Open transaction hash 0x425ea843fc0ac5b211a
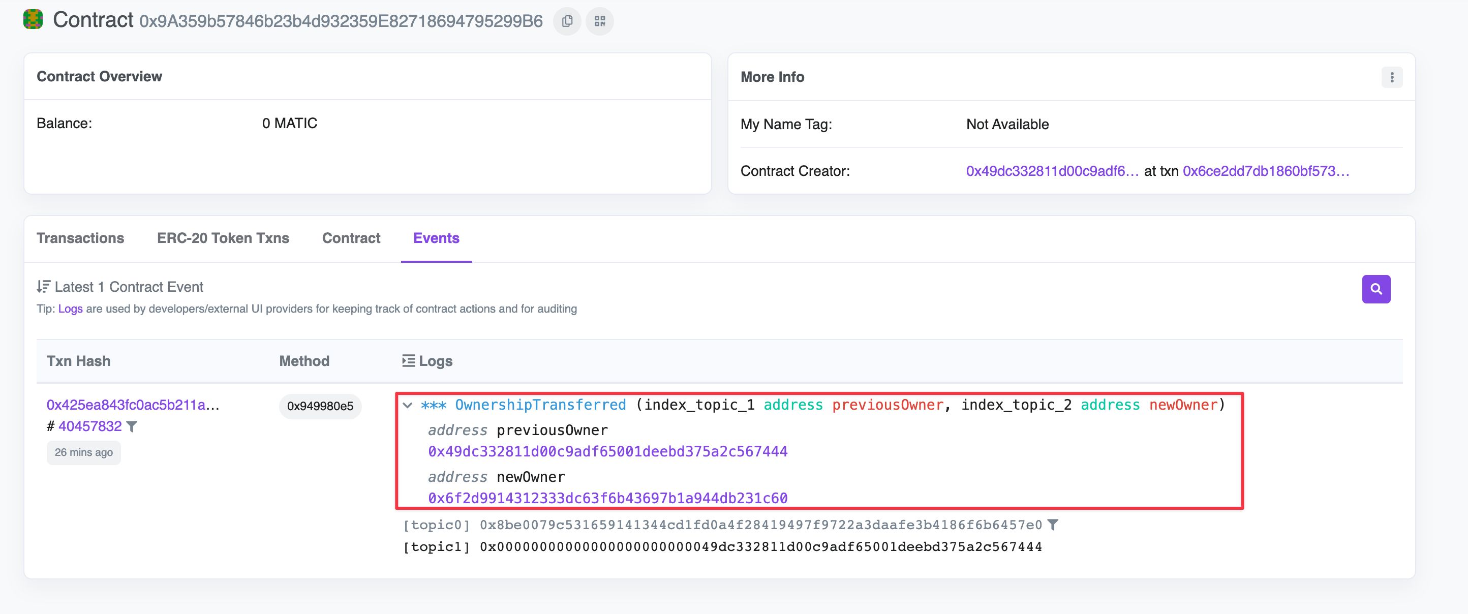 133,405
